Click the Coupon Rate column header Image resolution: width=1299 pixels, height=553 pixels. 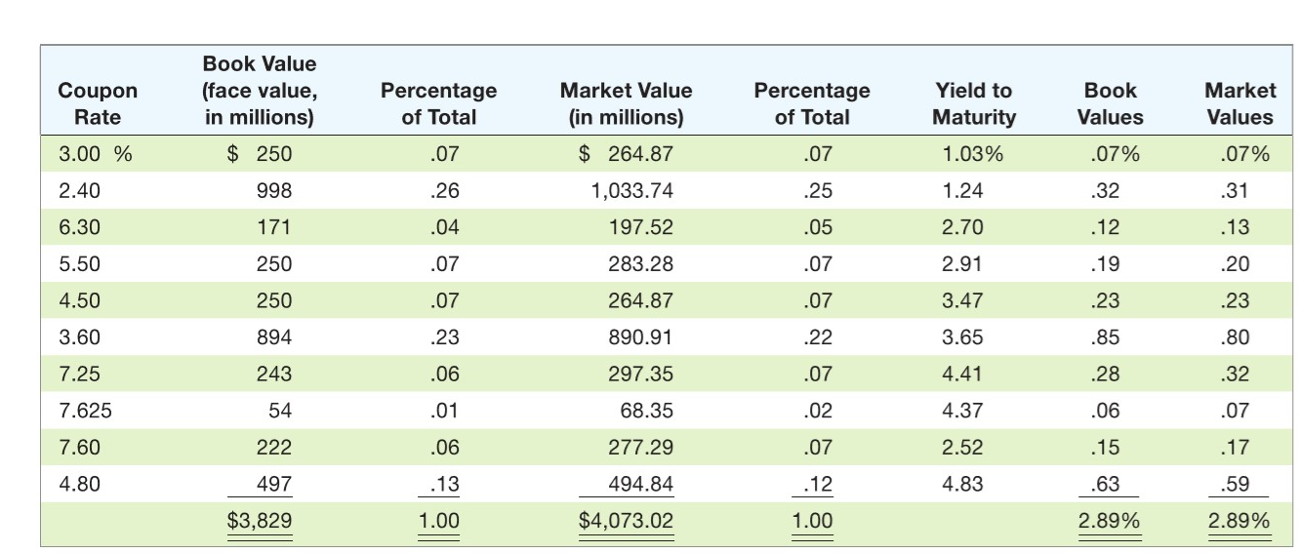[x=98, y=103]
